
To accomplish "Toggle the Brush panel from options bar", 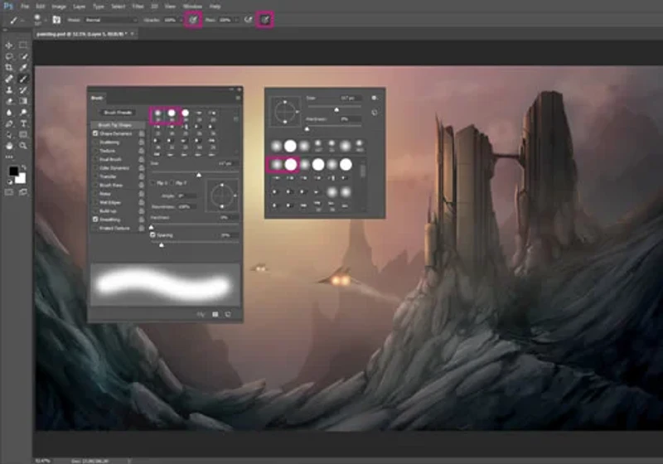I will [56, 20].
